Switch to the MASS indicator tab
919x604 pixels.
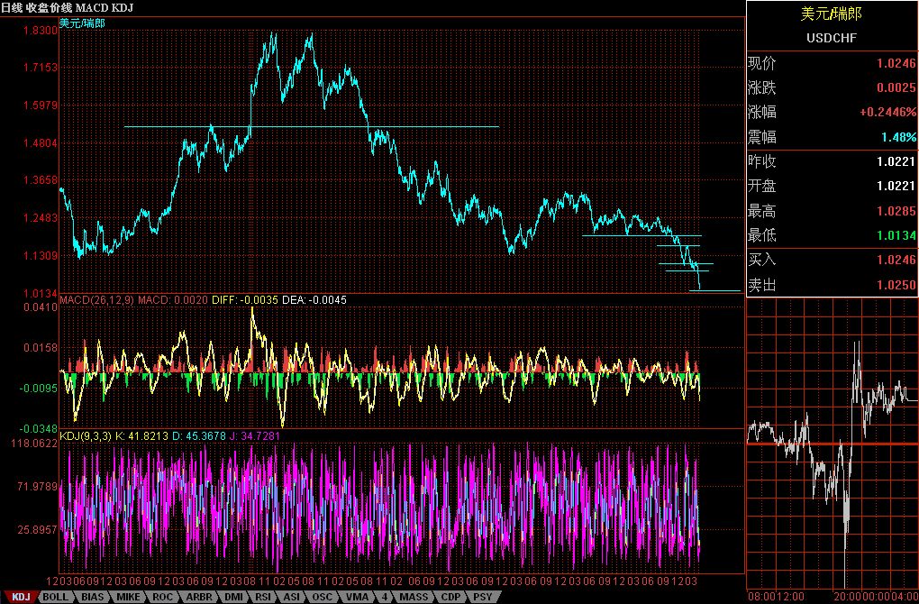tap(414, 597)
